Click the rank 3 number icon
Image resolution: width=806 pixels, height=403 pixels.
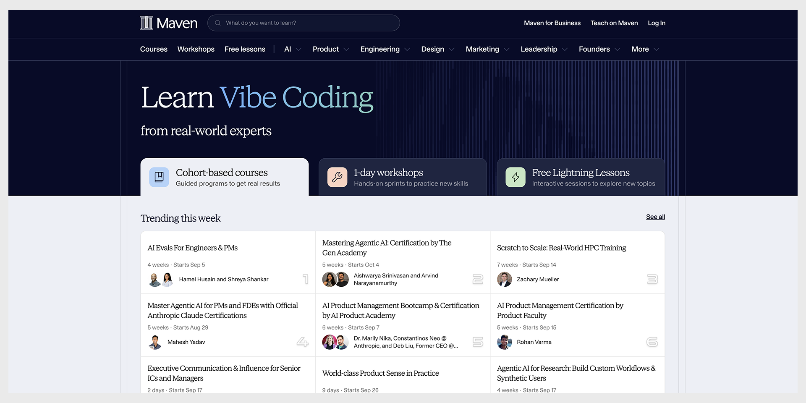coord(652,279)
